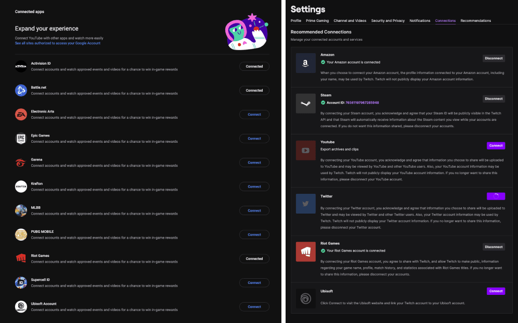
Task: Connect the Epic Games account
Action: (254, 139)
